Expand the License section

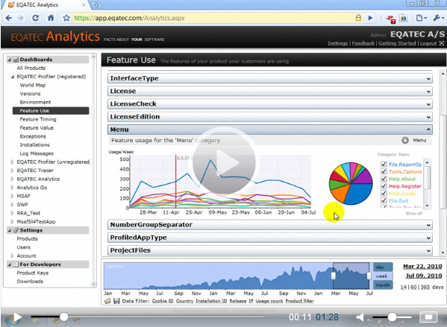click(x=269, y=91)
